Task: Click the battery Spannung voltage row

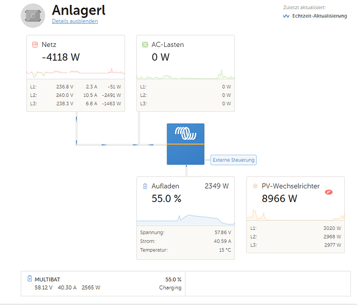Action: pos(186,232)
